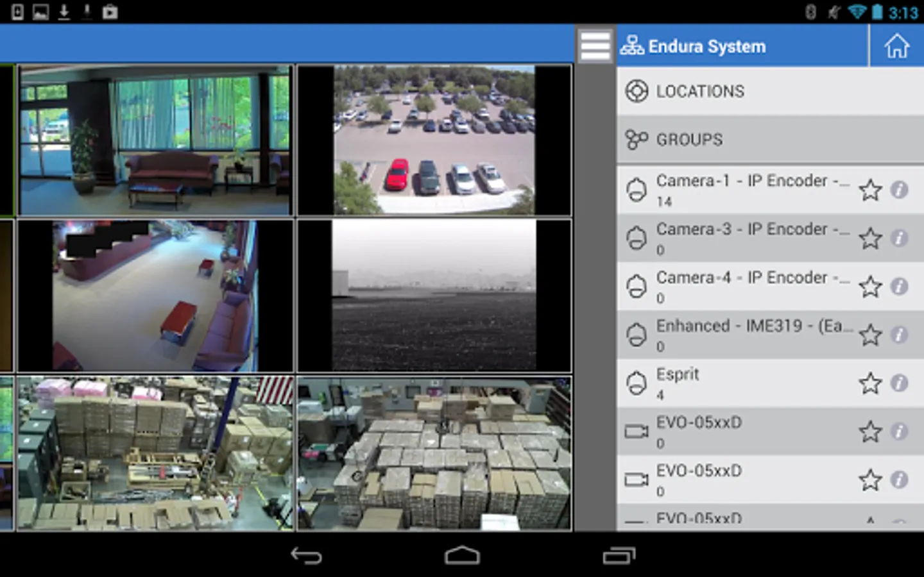Tap the 3:13 clock
Image resolution: width=924 pixels, height=577 pixels.
click(903, 12)
